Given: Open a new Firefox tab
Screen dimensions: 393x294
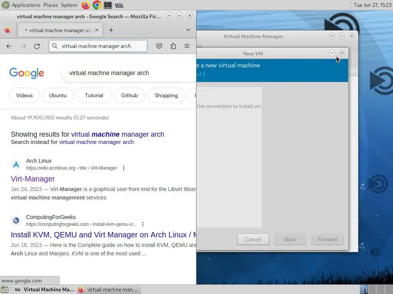Looking at the screenshot, I should [x=111, y=30].
